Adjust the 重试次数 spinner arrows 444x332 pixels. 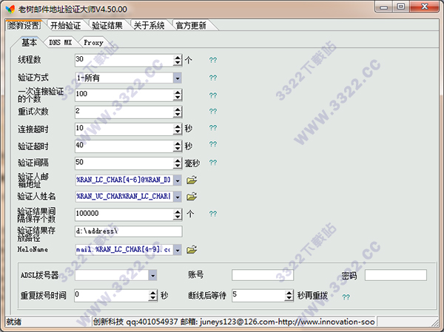click(x=178, y=112)
